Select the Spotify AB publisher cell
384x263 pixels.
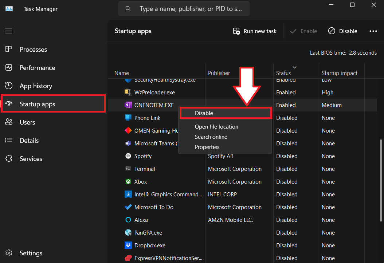point(220,156)
